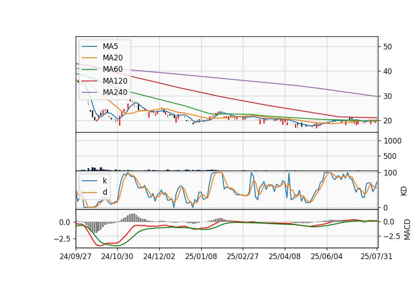420x302 pixels.
Task: Click the price axis value 50
Action: (388, 47)
